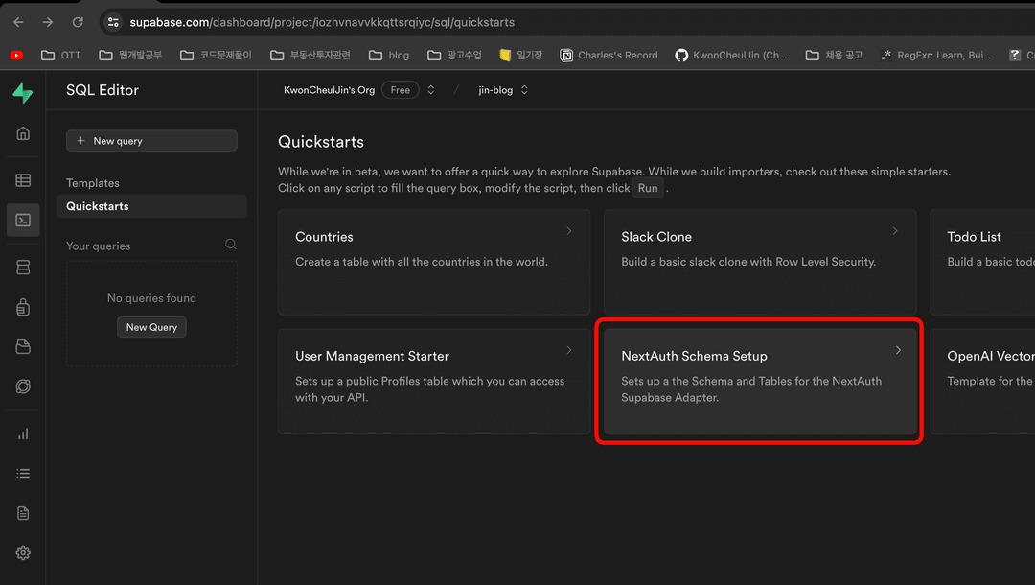Open the RegExr bookmark
This screenshot has width=1035, height=585.
coord(935,55)
